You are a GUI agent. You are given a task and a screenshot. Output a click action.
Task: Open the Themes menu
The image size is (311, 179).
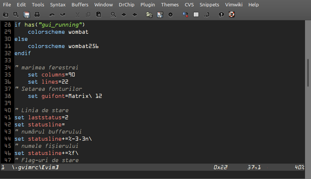(170, 4)
